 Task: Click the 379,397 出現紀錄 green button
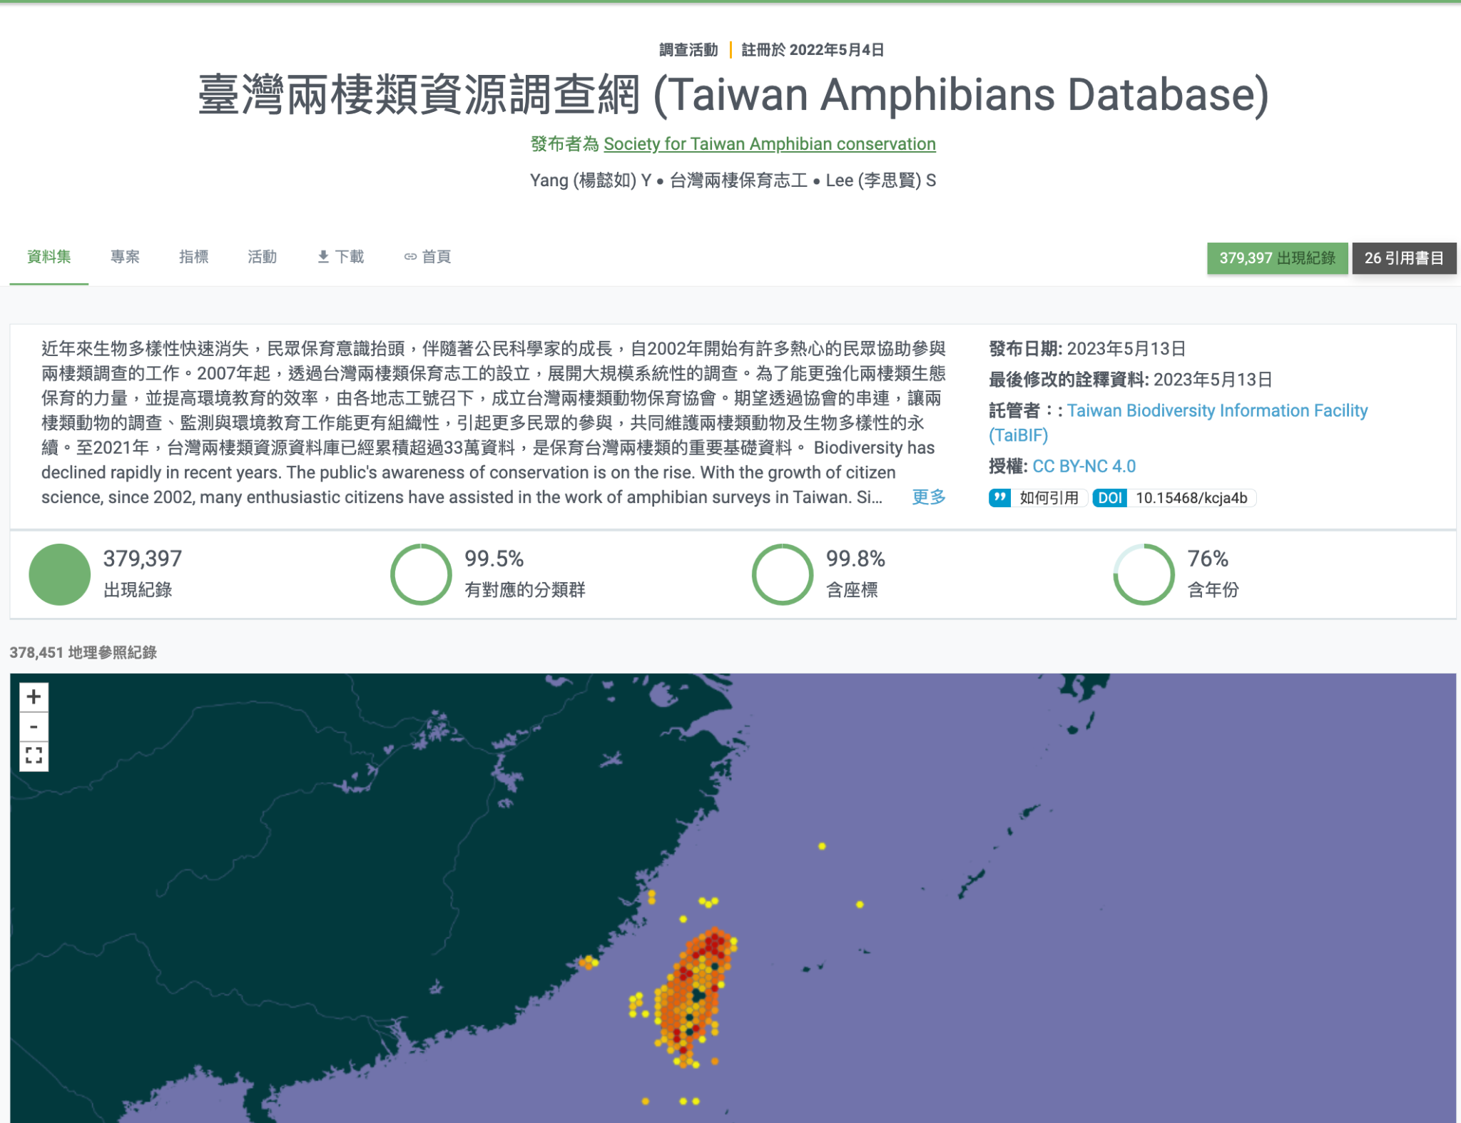1276,258
